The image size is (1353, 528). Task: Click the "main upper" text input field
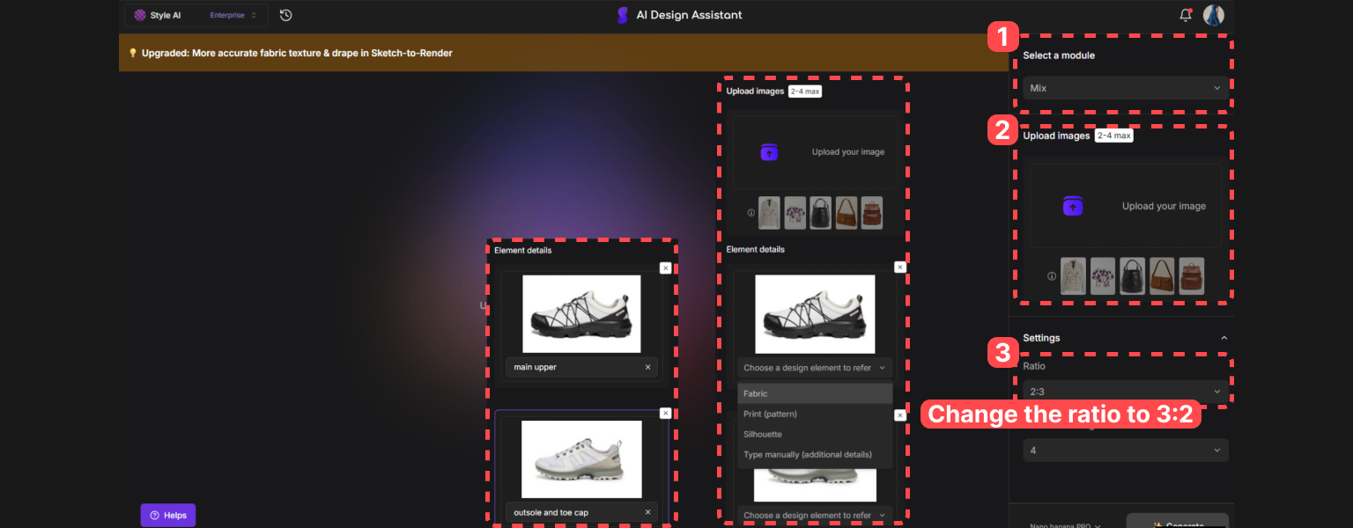coord(573,368)
